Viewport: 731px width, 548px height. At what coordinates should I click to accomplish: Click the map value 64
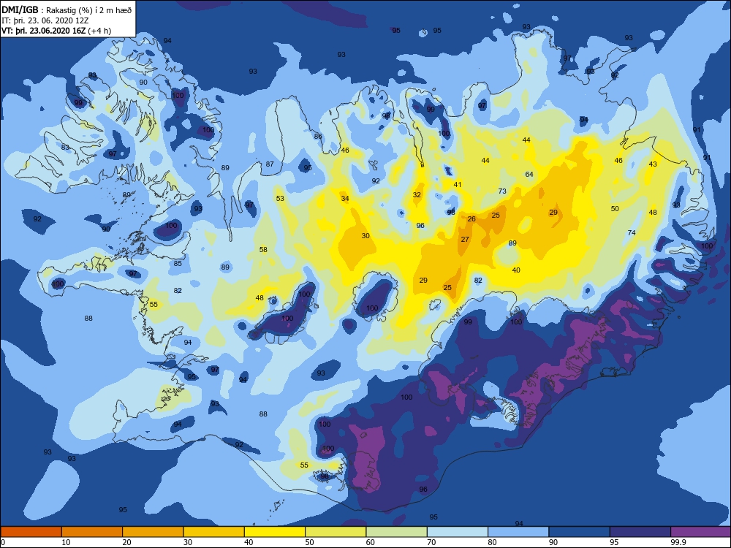(529, 175)
